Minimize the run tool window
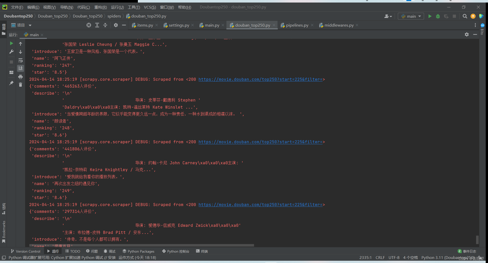The image size is (488, 263). tap(475, 34)
